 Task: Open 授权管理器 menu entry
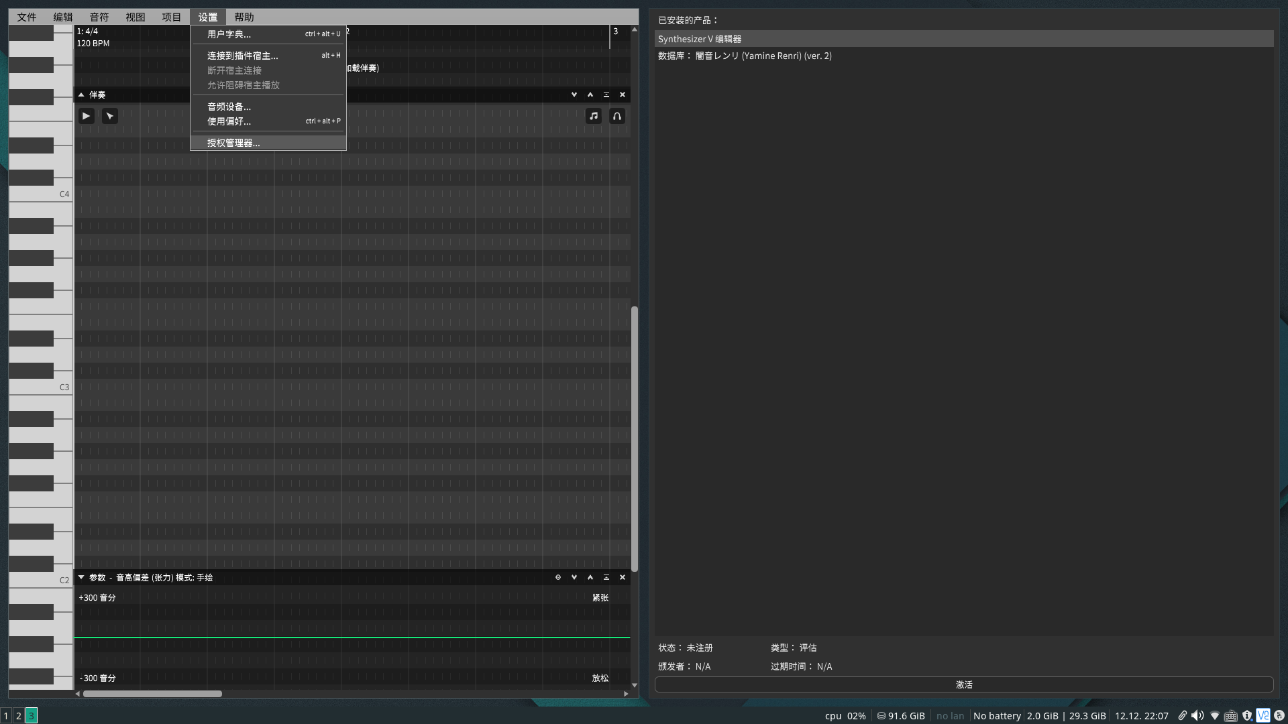tap(233, 143)
